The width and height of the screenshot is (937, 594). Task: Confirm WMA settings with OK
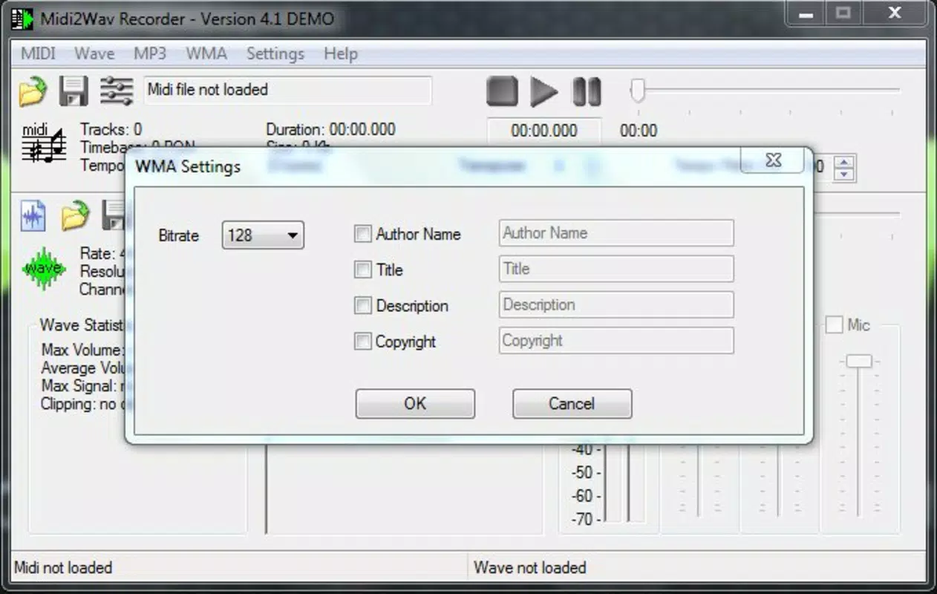415,403
